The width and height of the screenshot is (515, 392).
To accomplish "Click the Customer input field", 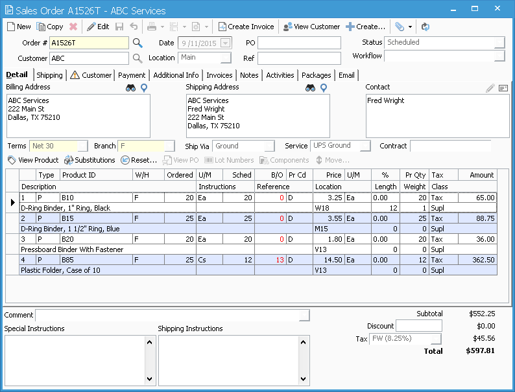I will pyautogui.click(x=89, y=58).
